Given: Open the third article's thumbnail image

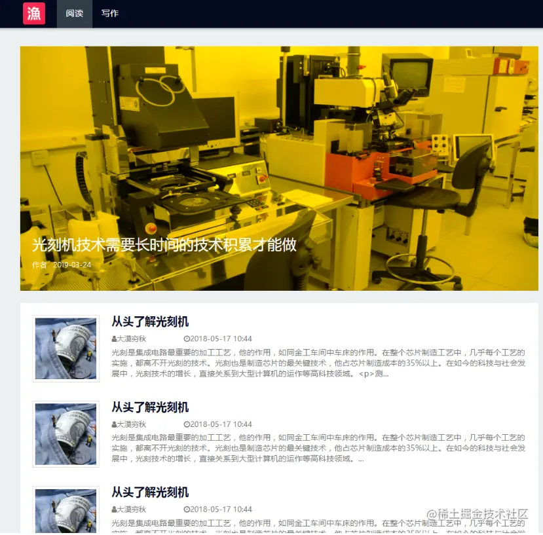Looking at the screenshot, I should tap(66, 510).
